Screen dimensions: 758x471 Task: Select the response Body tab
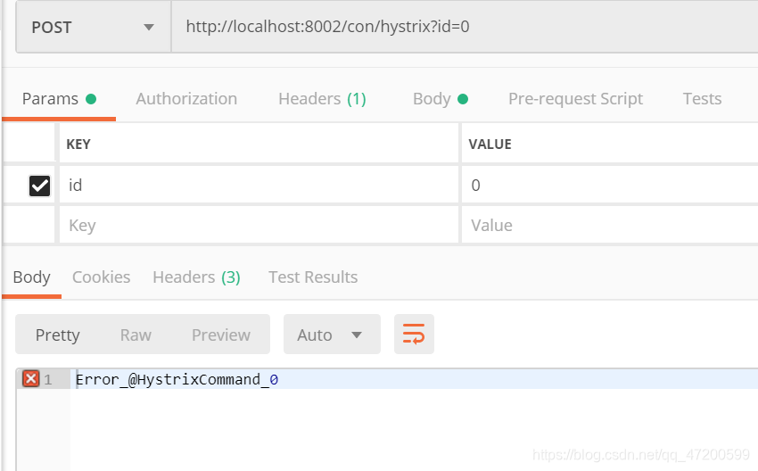31,277
